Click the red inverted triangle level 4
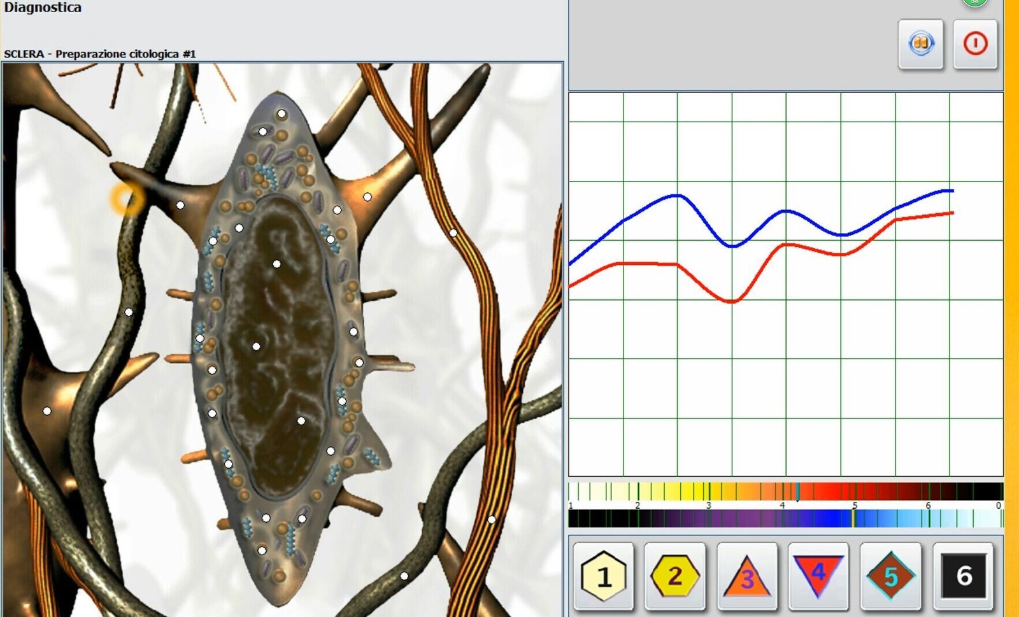This screenshot has width=1019, height=617. tap(818, 575)
